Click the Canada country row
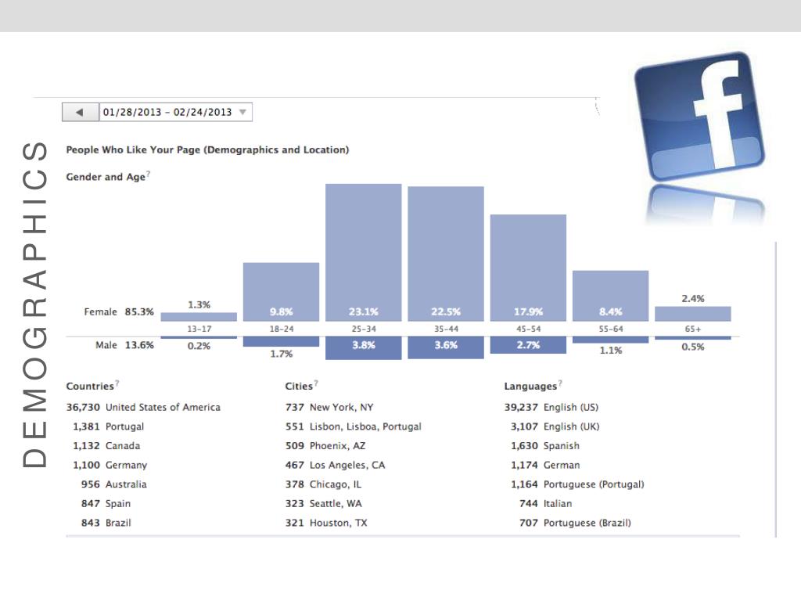 click(106, 446)
